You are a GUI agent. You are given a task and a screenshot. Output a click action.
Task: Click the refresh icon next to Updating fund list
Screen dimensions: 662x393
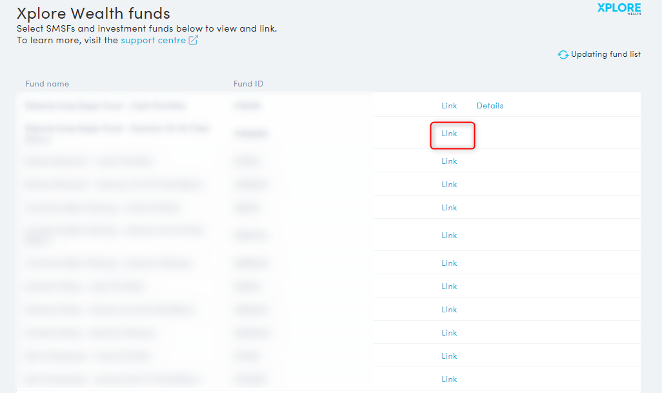click(563, 54)
